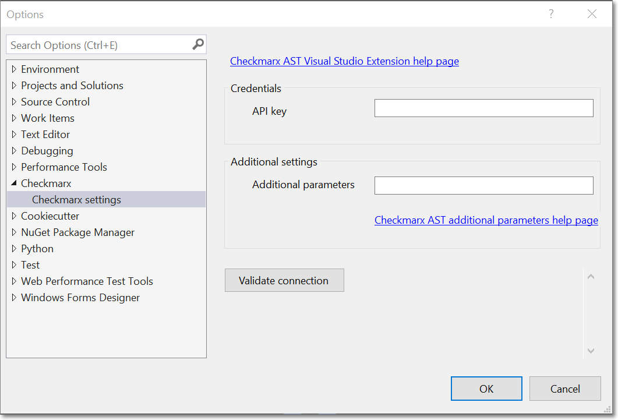Select NuGet Package Manager label
The image size is (618, 420).
pos(77,232)
